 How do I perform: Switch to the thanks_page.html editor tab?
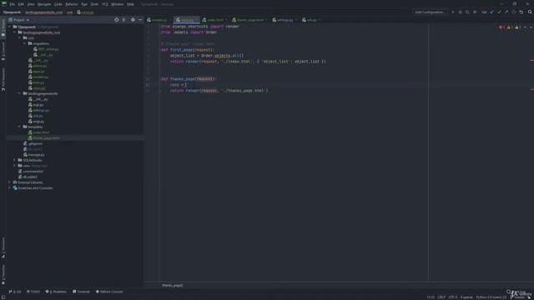[249, 20]
